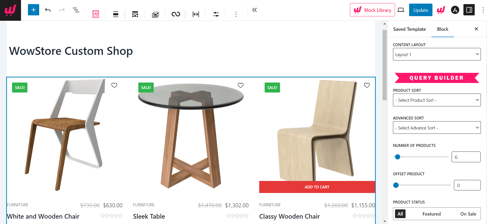Click the grid layout icon in the block toolbar
487x224 pixels.
135,14
